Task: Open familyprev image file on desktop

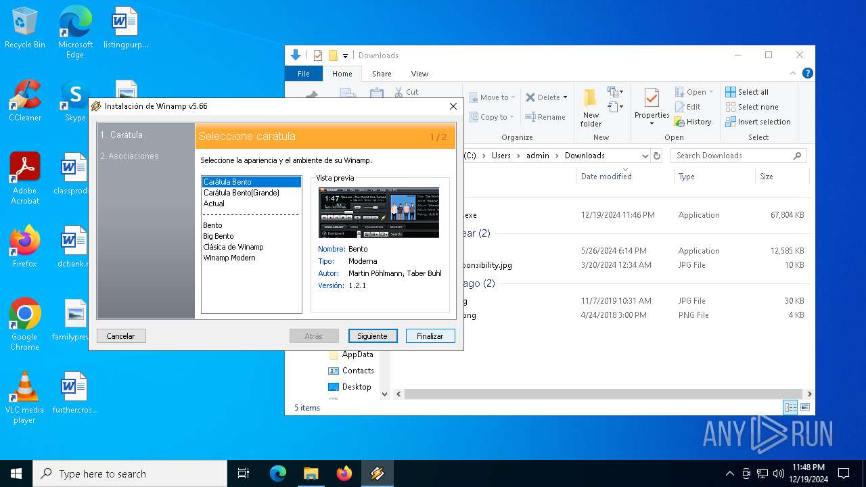Action: click(x=71, y=319)
